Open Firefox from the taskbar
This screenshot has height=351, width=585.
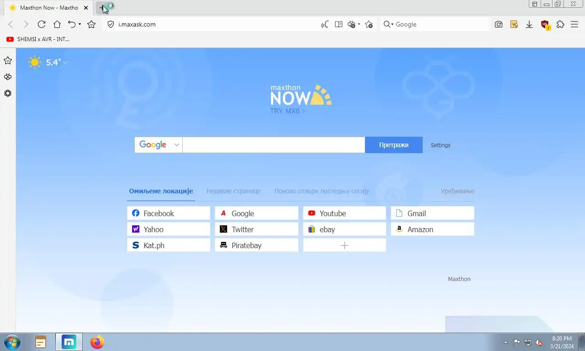pyautogui.click(x=97, y=342)
